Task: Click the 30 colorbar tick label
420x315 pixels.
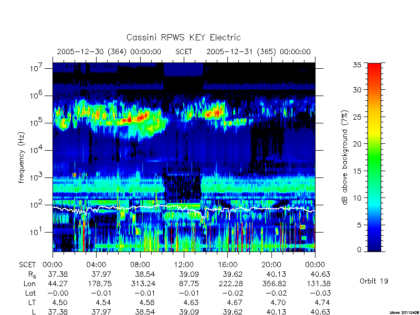Action: click(357, 89)
